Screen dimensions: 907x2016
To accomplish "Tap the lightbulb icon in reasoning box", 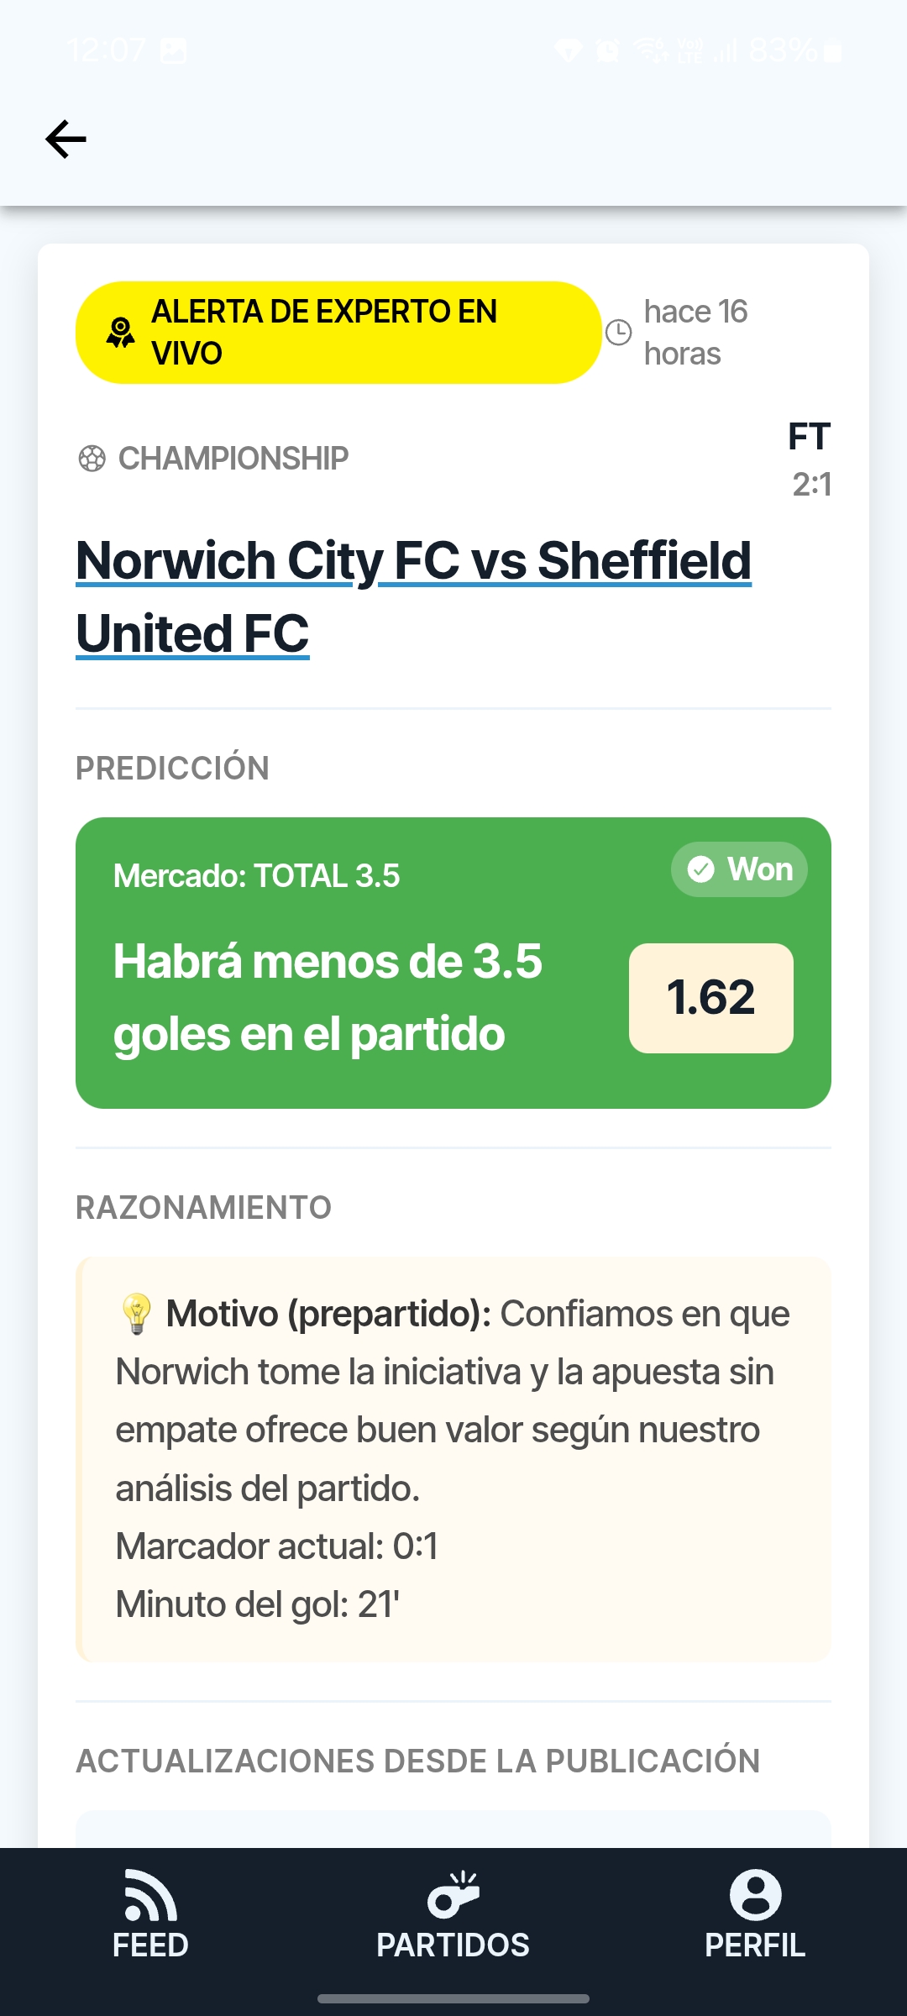I will (x=136, y=1314).
